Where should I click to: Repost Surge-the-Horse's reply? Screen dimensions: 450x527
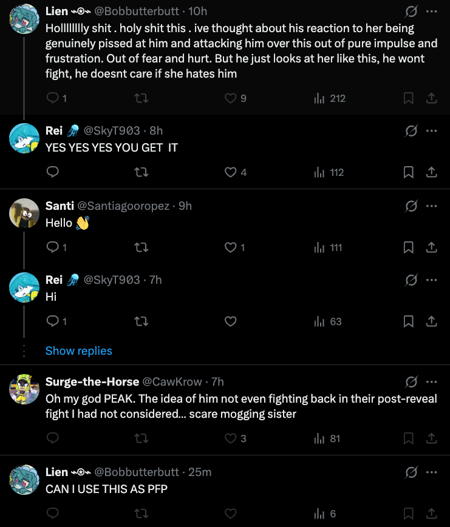141,438
